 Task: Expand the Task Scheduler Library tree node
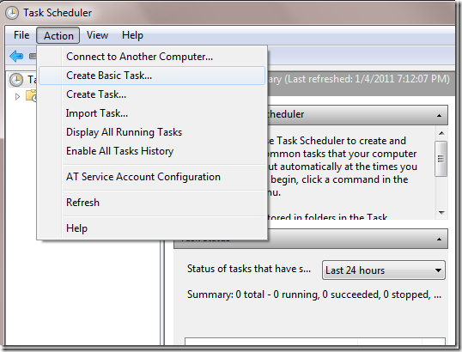18,96
